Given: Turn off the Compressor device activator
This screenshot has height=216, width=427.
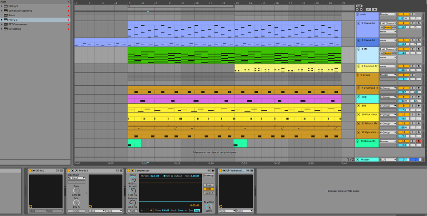Looking at the screenshot, I should [128, 171].
